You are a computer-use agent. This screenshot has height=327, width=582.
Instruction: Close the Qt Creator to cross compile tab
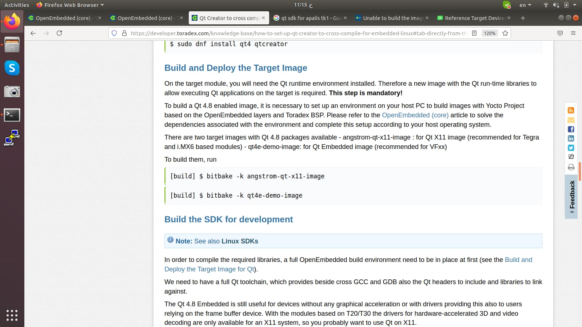pyautogui.click(x=263, y=18)
